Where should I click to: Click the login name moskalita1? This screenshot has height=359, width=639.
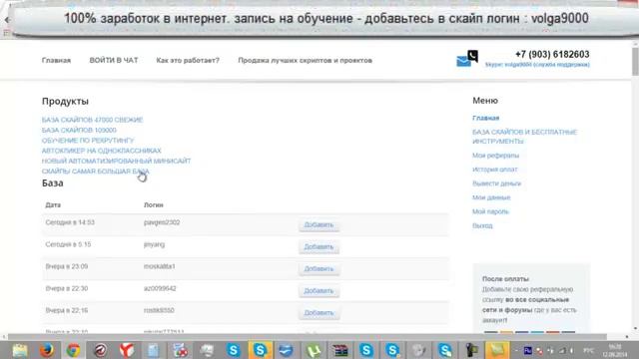click(160, 266)
